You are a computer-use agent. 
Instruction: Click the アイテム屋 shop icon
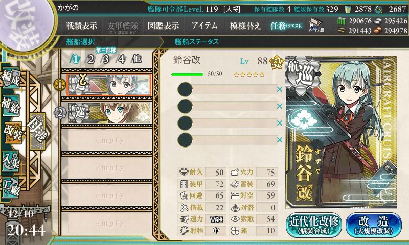[316, 26]
